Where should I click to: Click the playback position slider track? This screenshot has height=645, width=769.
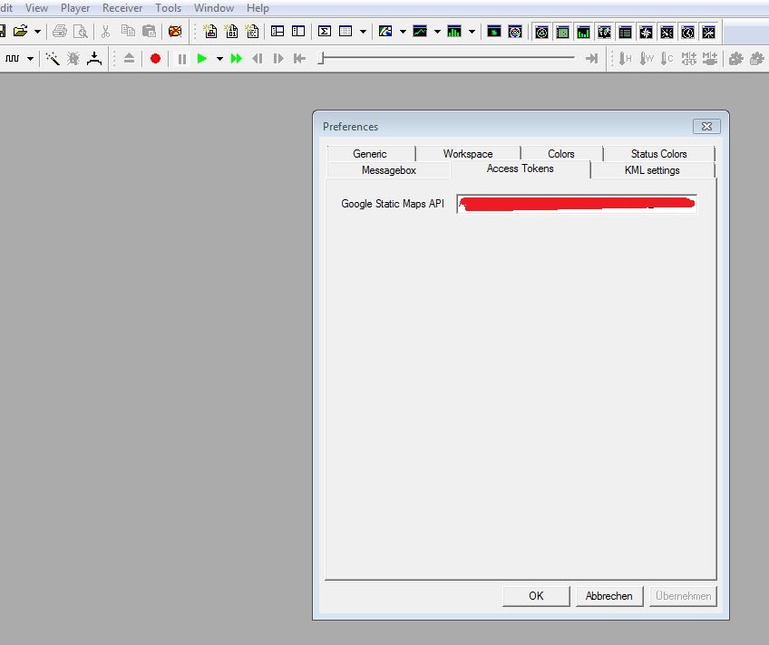448,59
